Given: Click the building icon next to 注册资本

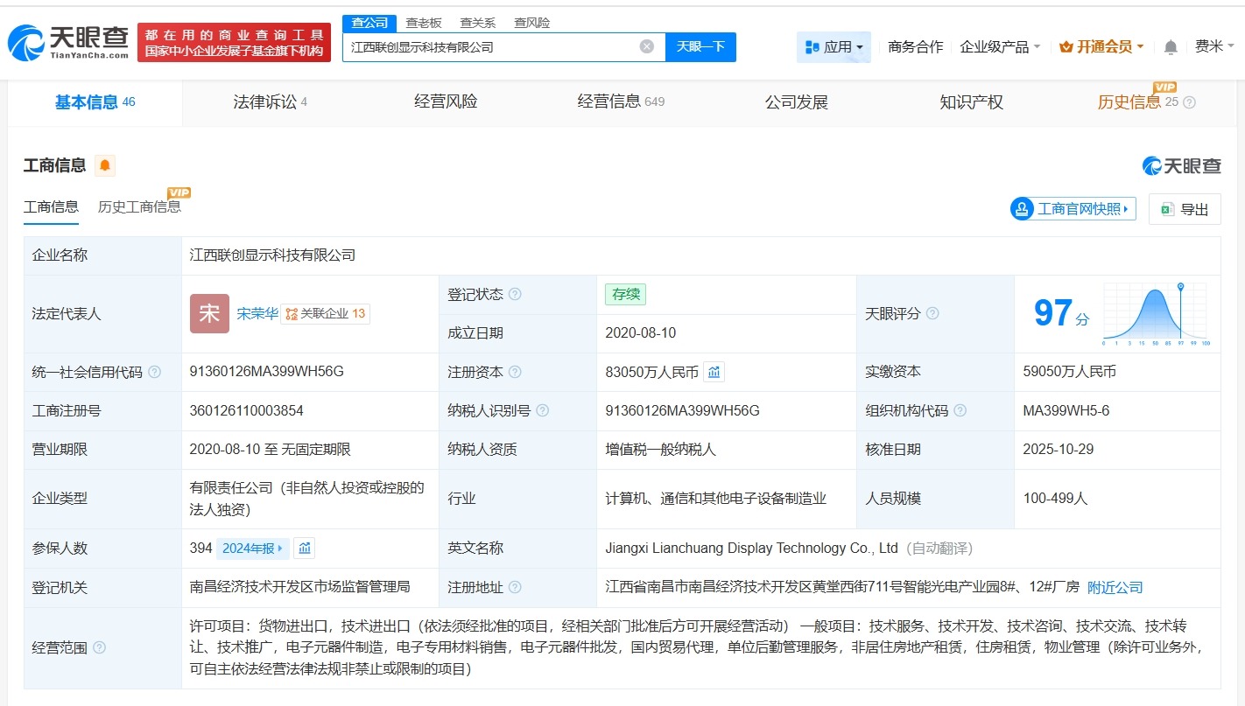Looking at the screenshot, I should [714, 372].
